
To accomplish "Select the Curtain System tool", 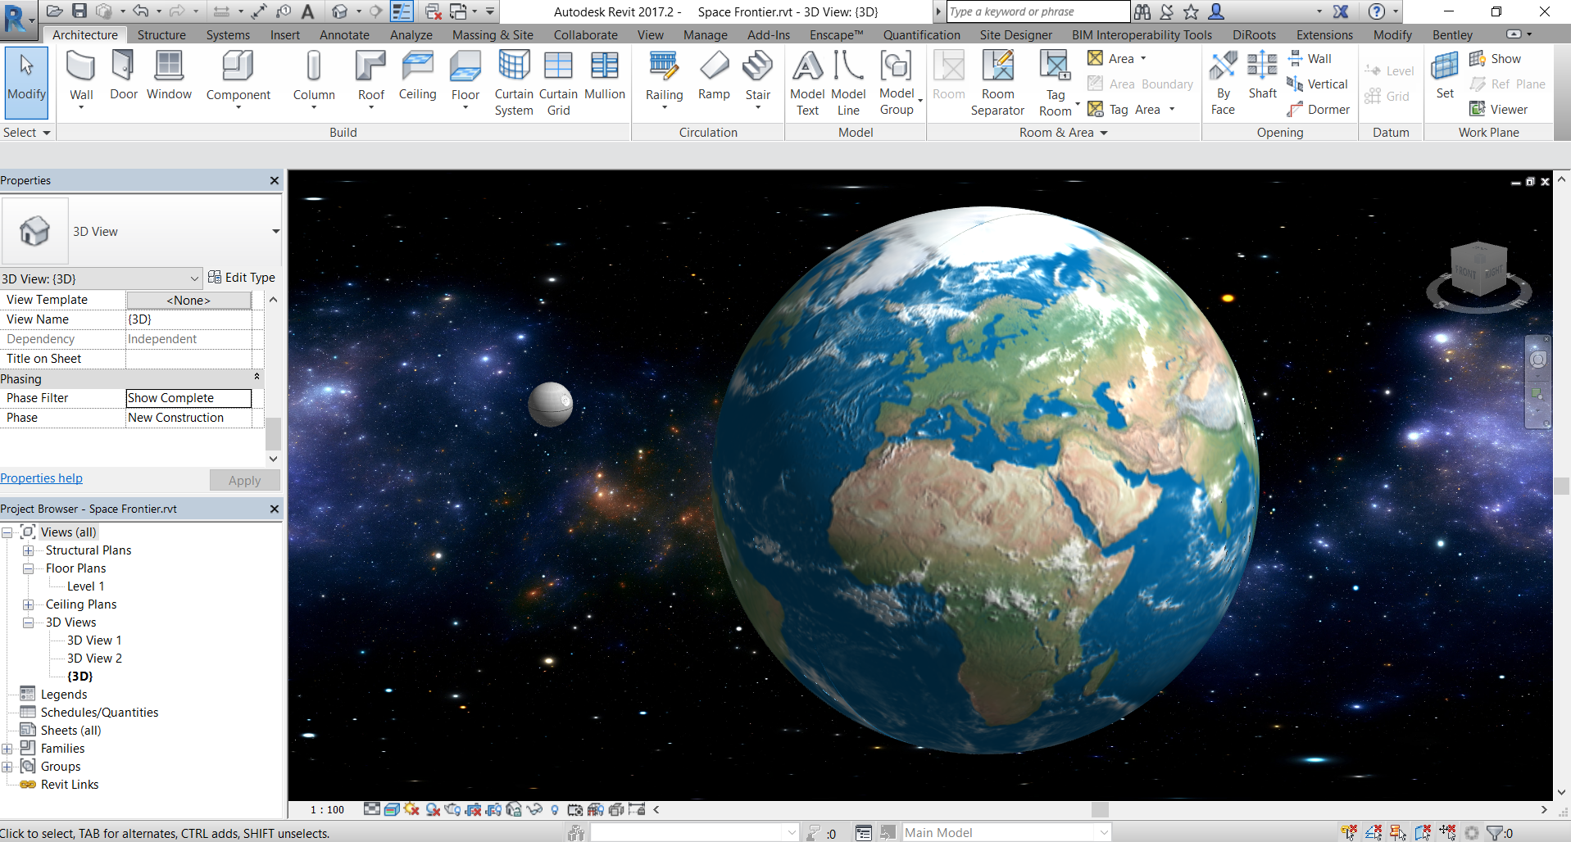I will tap(514, 78).
